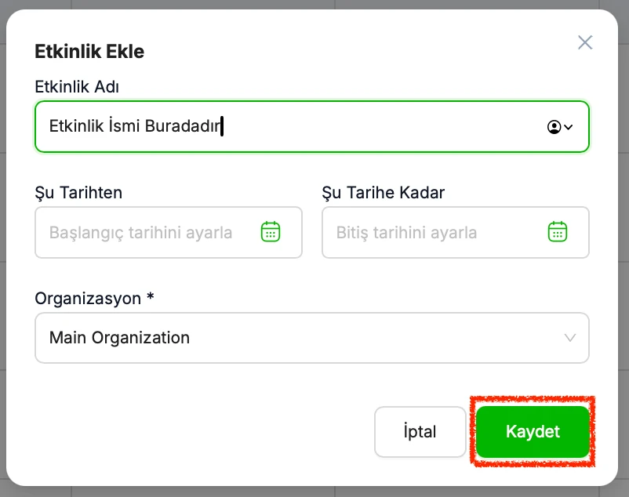
Task: Cancel with the İptal button
Action: pos(420,432)
